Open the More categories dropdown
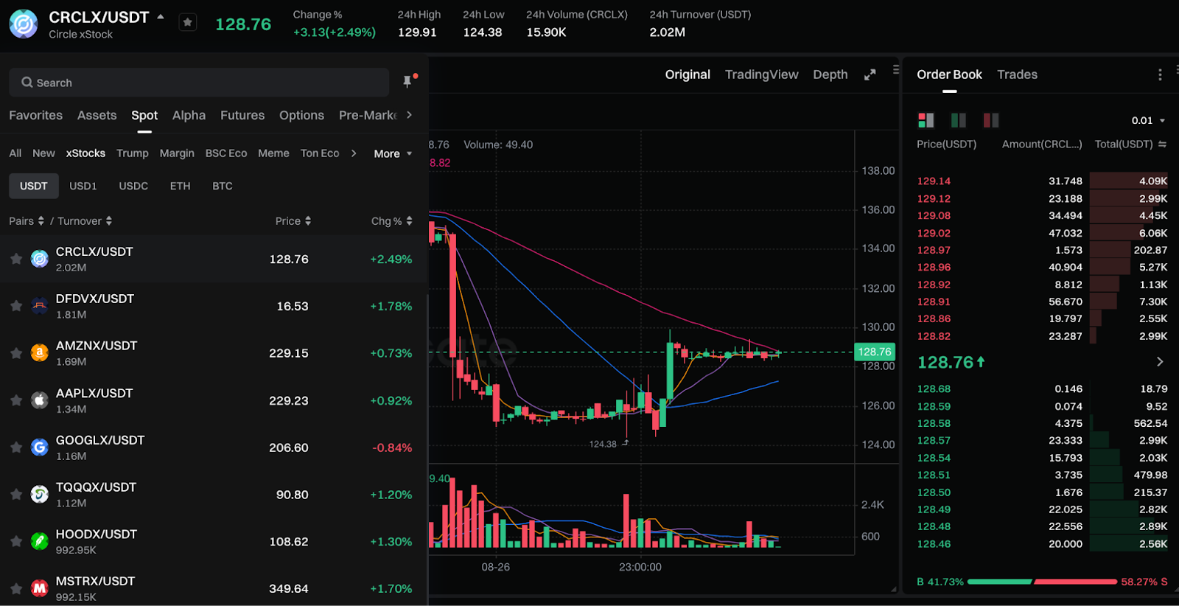Image resolution: width=1179 pixels, height=606 pixels. (393, 153)
